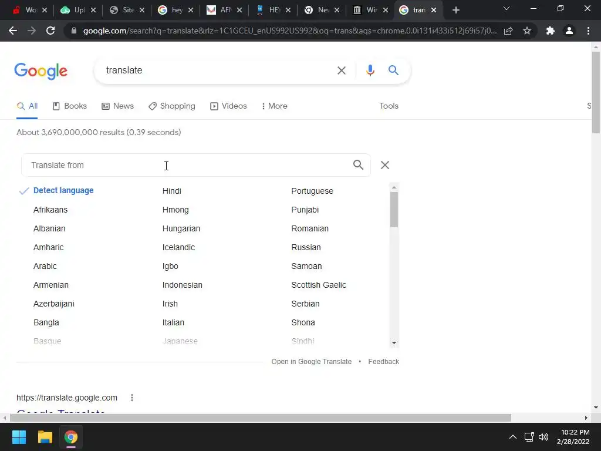Image resolution: width=601 pixels, height=451 pixels.
Task: Click the browser forward arrow
Action: pyautogui.click(x=32, y=31)
